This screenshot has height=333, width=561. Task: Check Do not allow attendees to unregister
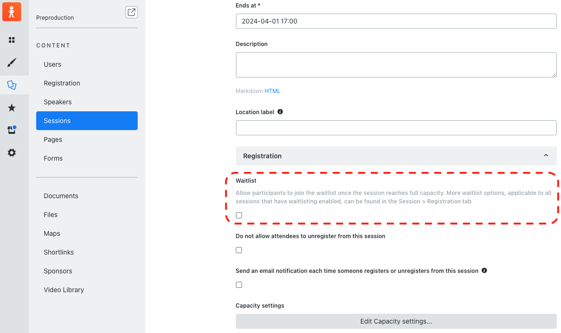(x=239, y=250)
